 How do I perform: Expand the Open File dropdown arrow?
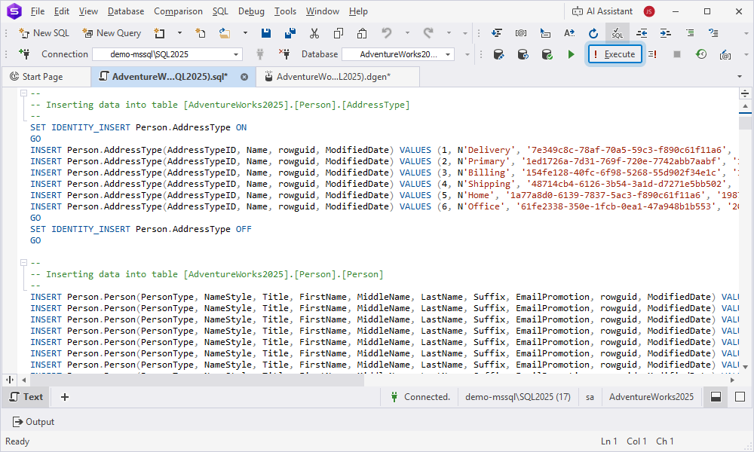point(245,33)
